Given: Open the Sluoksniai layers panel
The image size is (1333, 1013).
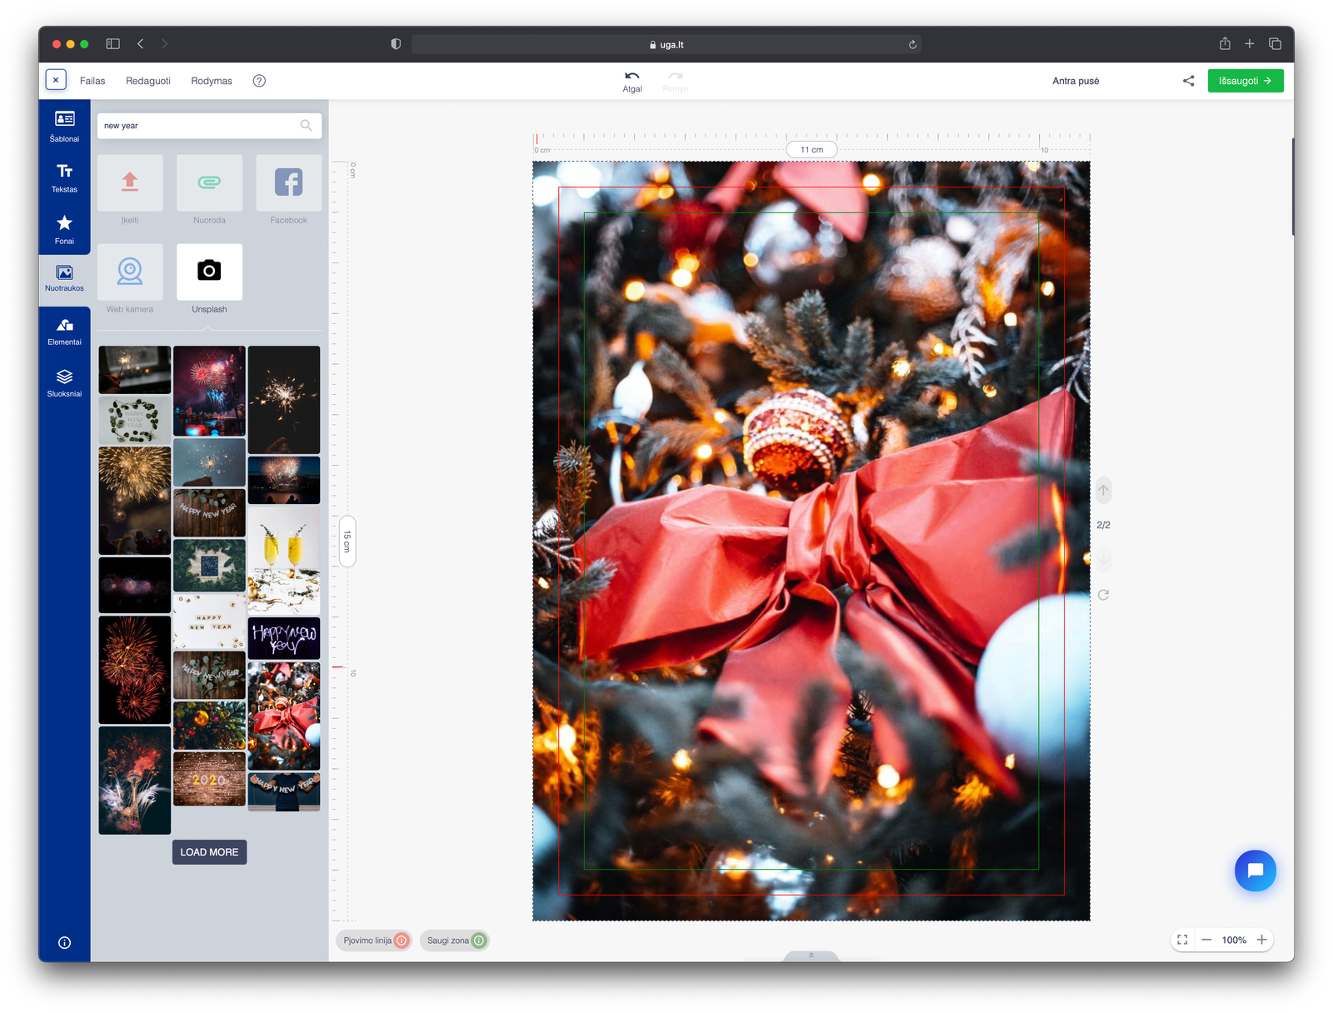Looking at the screenshot, I should point(64,382).
